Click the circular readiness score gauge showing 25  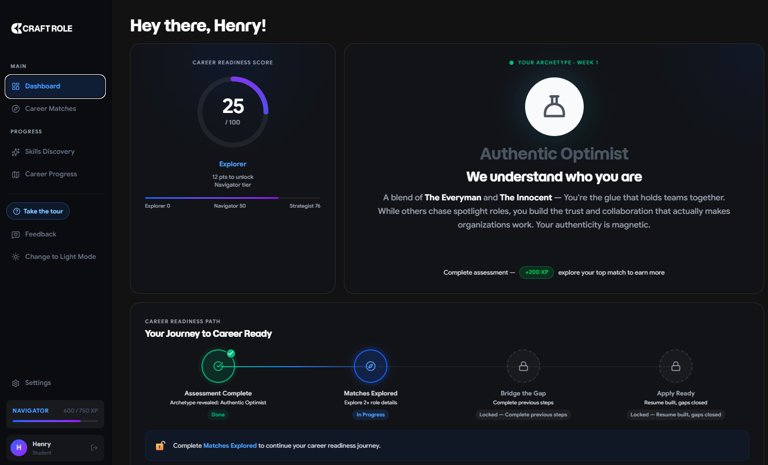click(x=233, y=112)
